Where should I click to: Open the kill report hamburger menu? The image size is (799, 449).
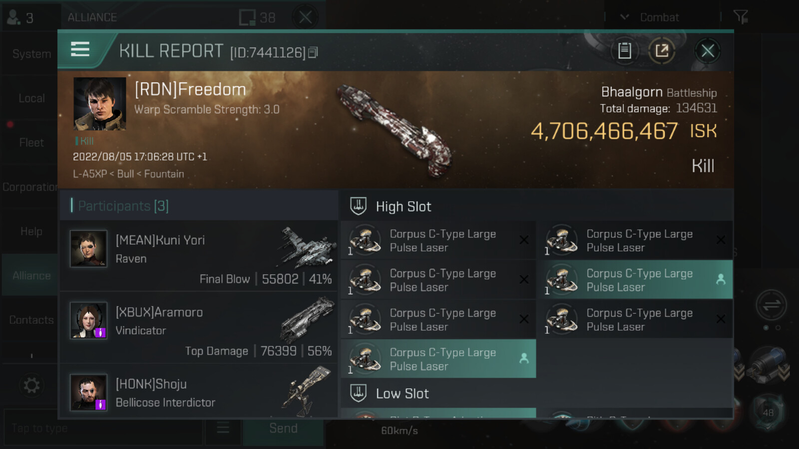[x=80, y=49]
